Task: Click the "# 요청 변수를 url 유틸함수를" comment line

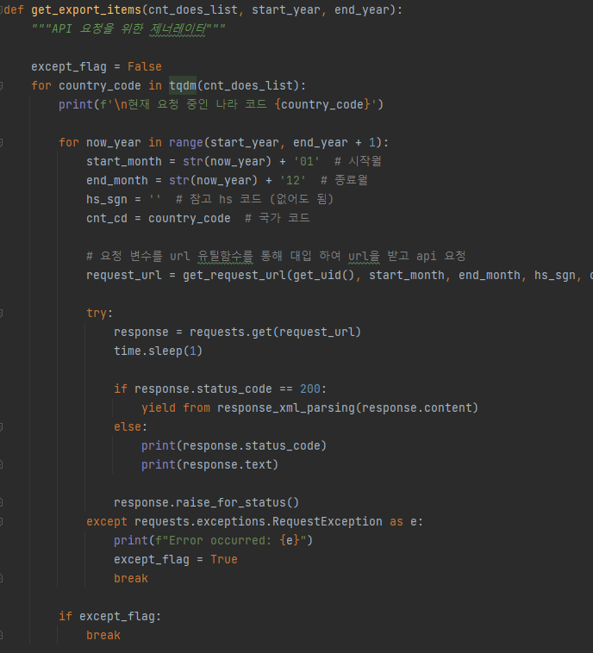Action: tap(276, 256)
